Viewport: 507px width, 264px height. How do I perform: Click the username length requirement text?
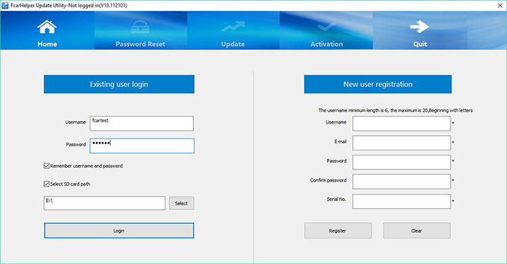click(395, 110)
